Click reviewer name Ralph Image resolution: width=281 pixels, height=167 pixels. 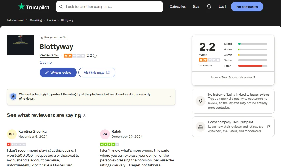click(116, 132)
